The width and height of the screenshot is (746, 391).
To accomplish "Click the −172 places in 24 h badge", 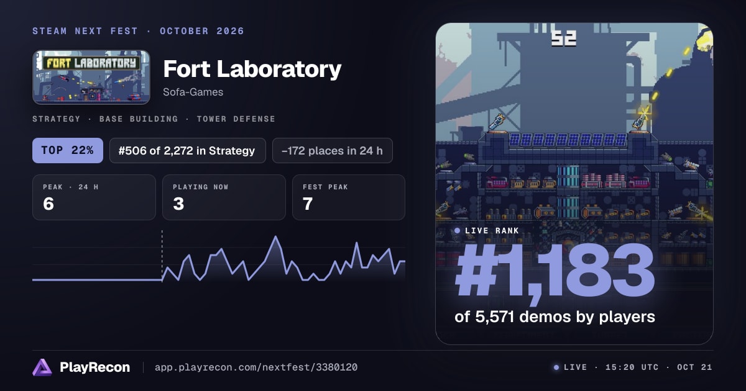I will [x=333, y=150].
